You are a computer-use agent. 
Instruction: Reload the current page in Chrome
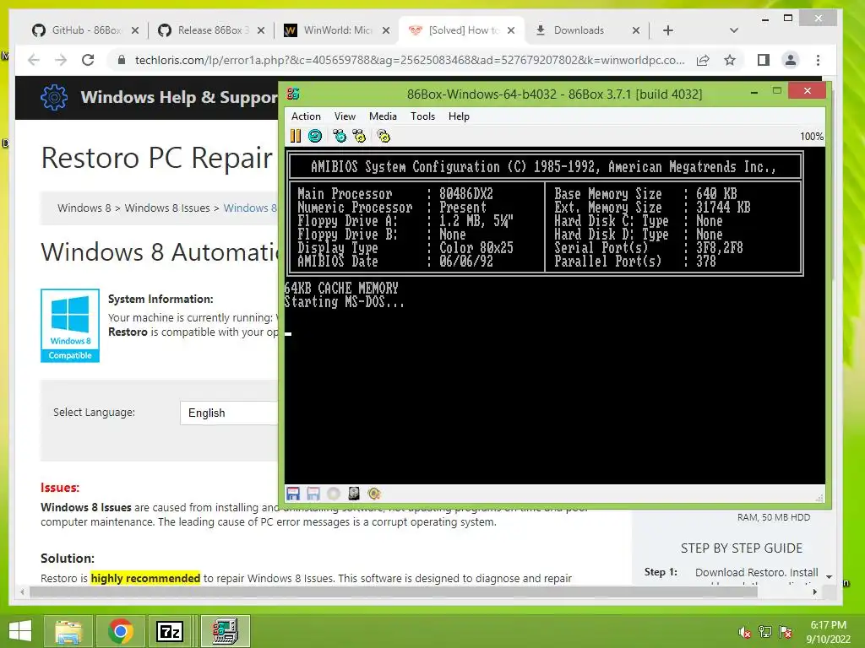(x=88, y=60)
